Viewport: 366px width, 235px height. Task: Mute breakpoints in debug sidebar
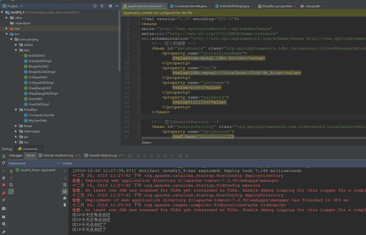[4, 200]
